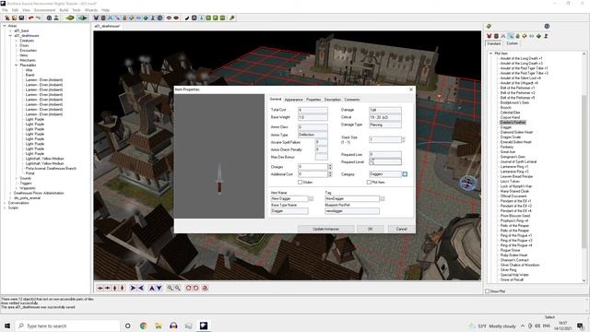Switch to the Appearance tab
Image resolution: width=590 pixels, height=332 pixels.
(293, 100)
